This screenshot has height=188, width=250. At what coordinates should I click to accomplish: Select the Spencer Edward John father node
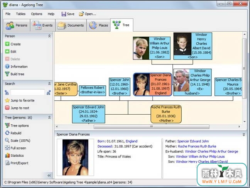(x=88, y=114)
